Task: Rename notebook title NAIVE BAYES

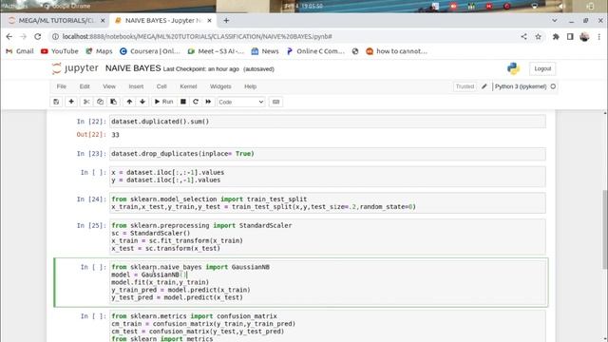Action: (133, 68)
